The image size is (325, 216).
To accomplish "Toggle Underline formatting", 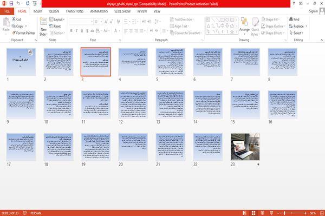I will (82, 31).
